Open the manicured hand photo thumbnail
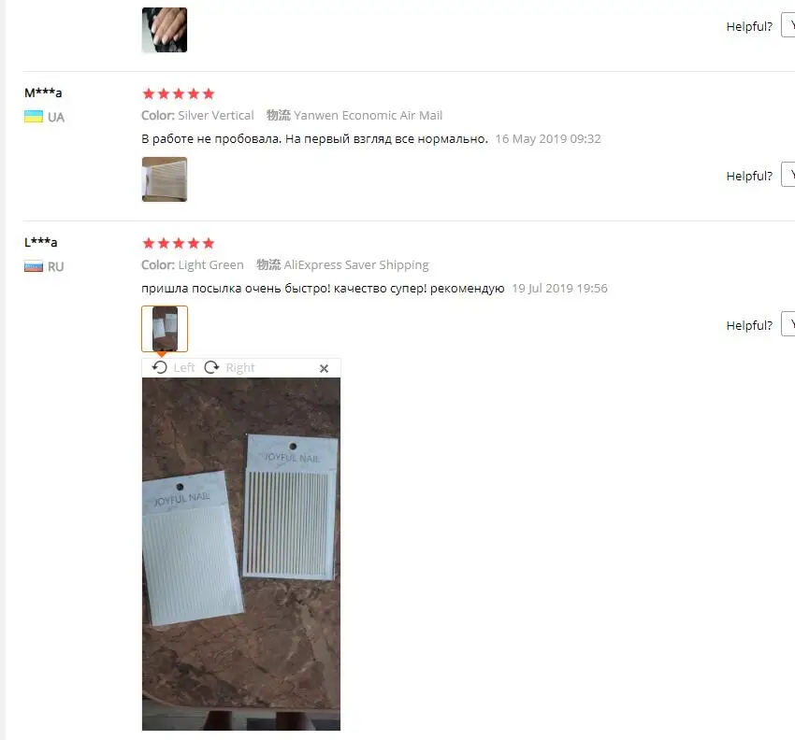This screenshot has width=795, height=740. click(x=165, y=30)
